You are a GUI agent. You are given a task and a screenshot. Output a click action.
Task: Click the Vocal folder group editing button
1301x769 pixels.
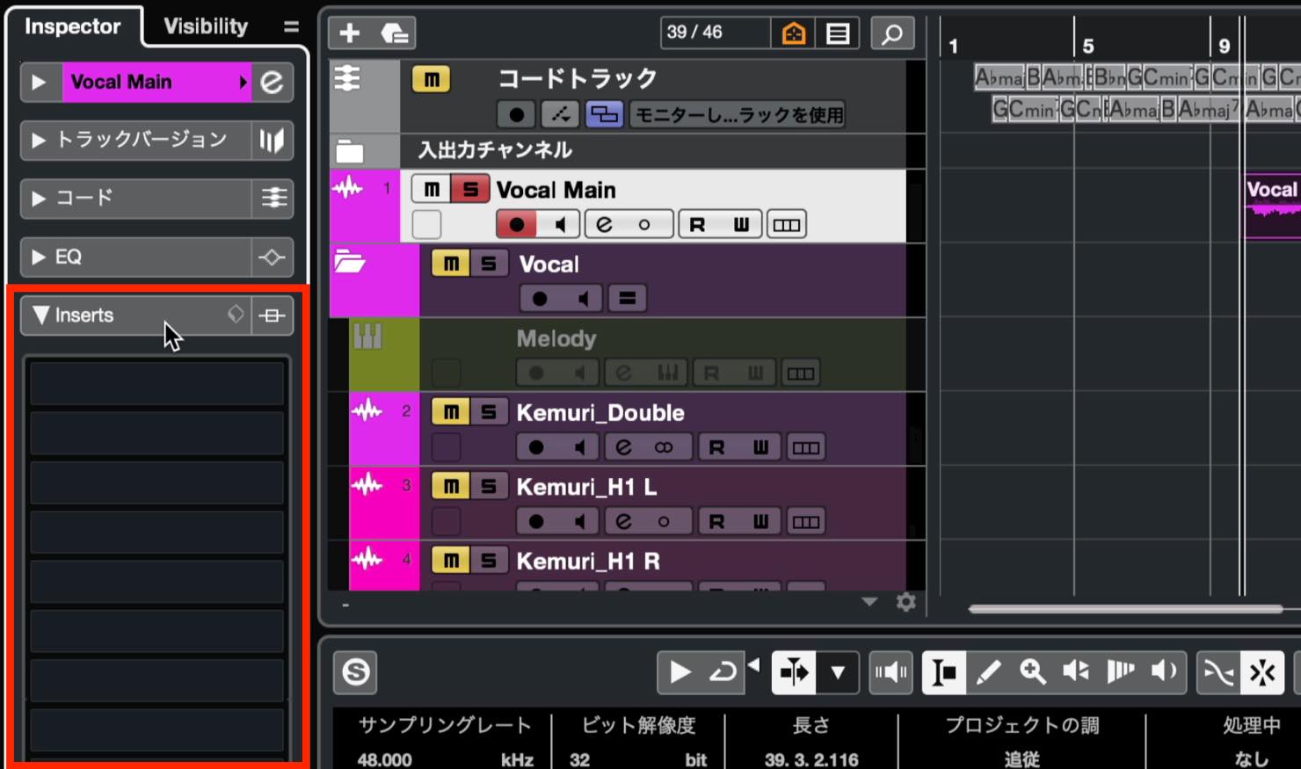(x=628, y=299)
